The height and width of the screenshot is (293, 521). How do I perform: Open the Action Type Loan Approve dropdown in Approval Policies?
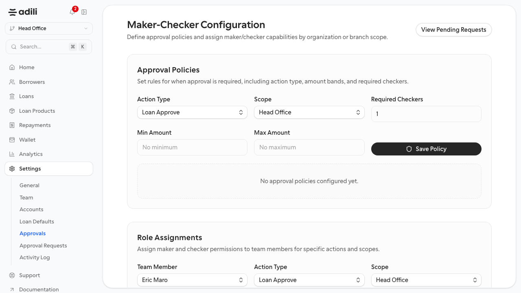pos(192,112)
